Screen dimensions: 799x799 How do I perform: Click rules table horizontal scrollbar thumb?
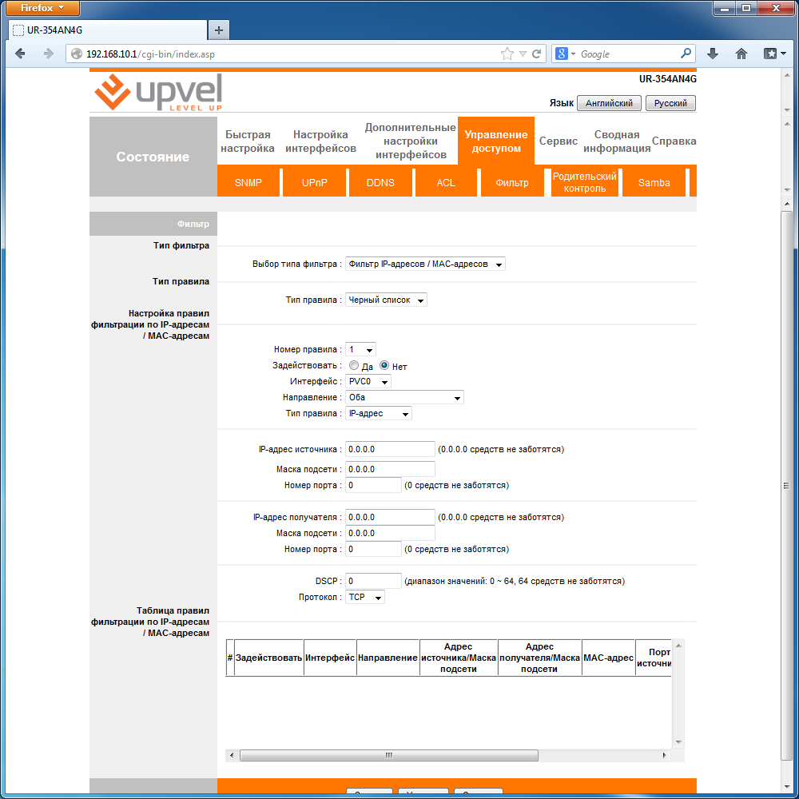389,755
